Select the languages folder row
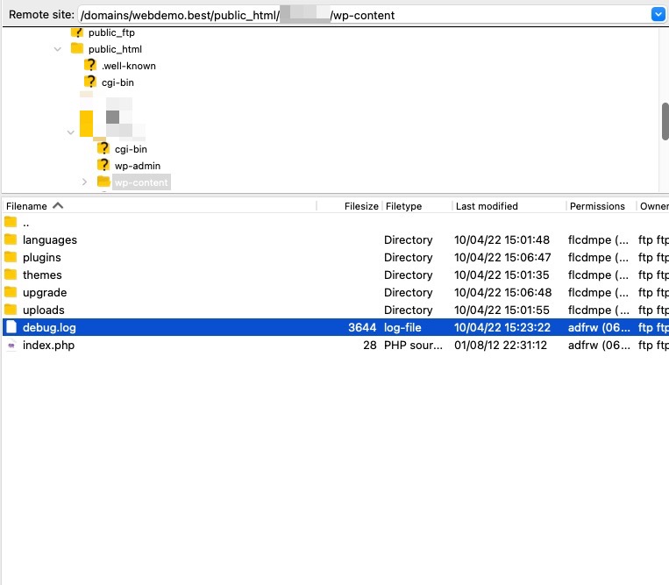The width and height of the screenshot is (669, 585). click(x=336, y=239)
